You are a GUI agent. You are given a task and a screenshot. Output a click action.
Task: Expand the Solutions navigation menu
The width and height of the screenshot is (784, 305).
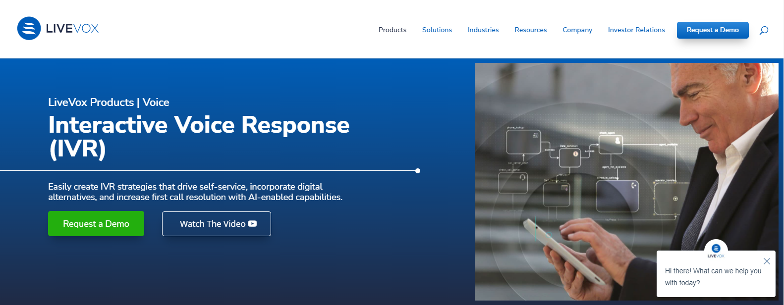pyautogui.click(x=437, y=30)
